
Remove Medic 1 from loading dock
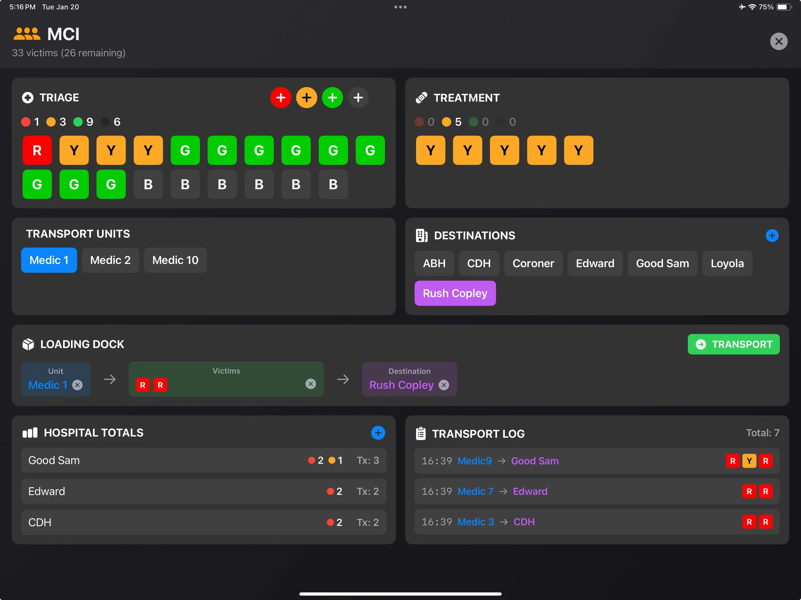(x=77, y=385)
